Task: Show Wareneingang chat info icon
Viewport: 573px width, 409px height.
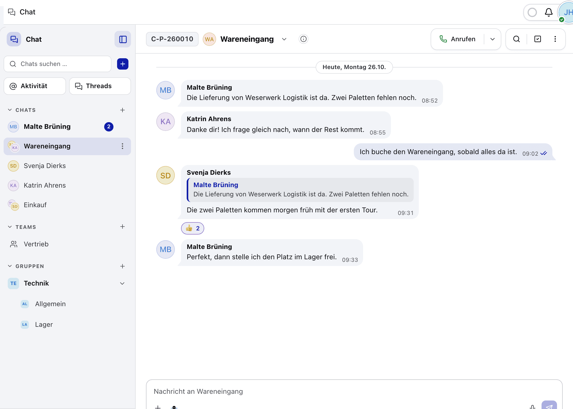Action: tap(304, 39)
